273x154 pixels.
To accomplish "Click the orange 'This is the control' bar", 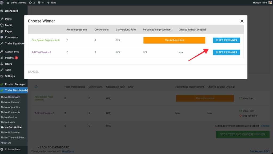I will click(174, 40).
